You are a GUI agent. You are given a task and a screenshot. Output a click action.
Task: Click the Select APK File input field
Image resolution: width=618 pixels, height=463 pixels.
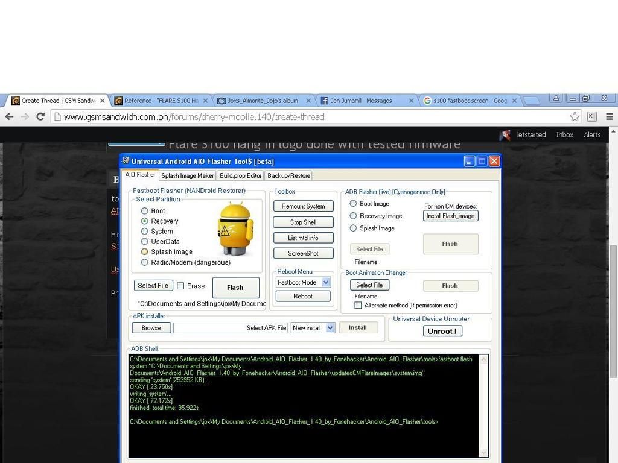230,328
